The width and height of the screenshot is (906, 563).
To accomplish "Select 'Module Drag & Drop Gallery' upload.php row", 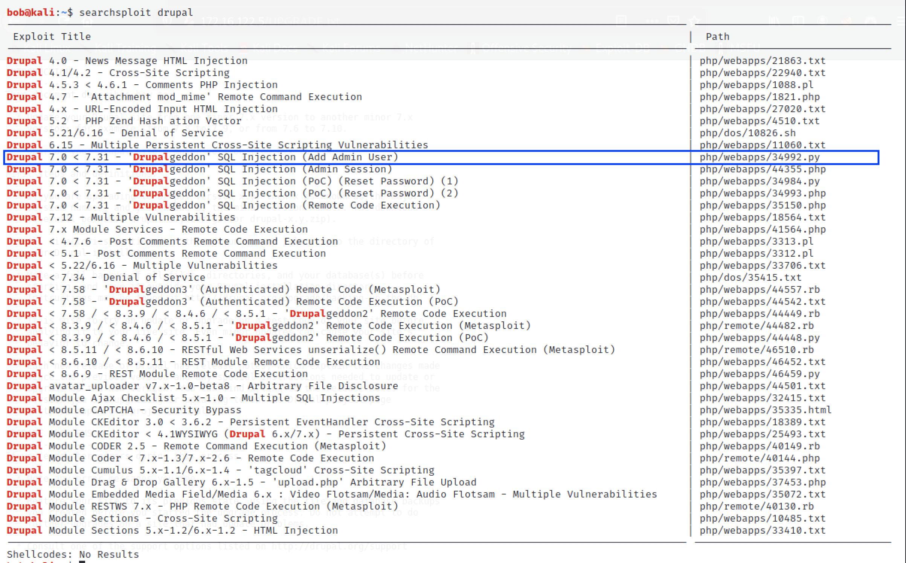I will 242,482.
